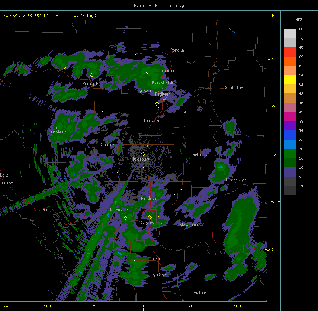
Task: Click the Base_Reflectivity title text
Action: click(x=159, y=6)
